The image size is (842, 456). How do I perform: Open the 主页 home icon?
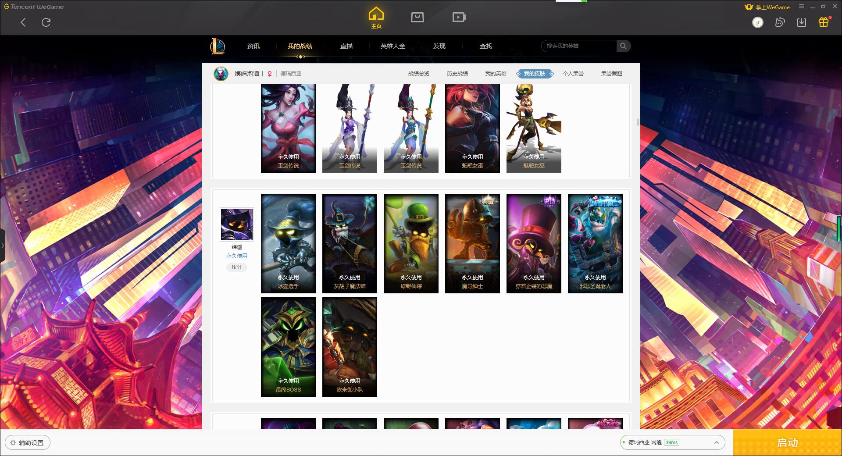(x=376, y=18)
